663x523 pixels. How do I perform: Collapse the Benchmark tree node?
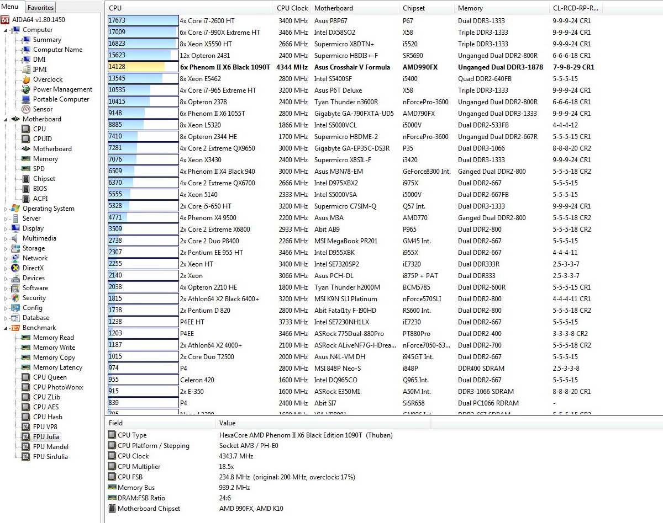[x=7, y=328]
